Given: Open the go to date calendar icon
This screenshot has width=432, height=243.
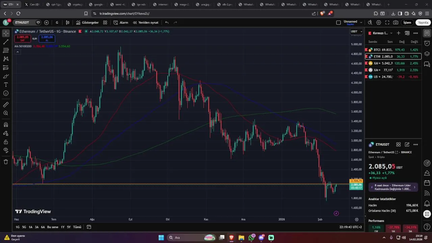Looking at the screenshot, I should pos(89,227).
